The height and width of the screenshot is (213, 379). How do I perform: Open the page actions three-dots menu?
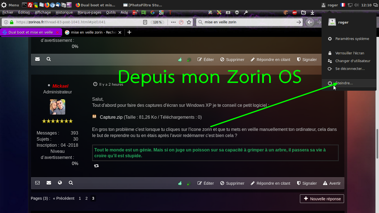[173, 22]
